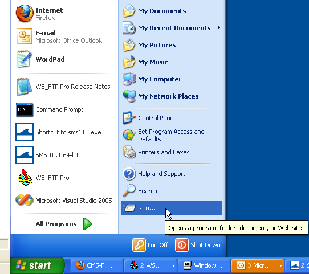Screen dimensions: 309x274
Task: Expand All Programs with green arrow
Action: (87, 224)
